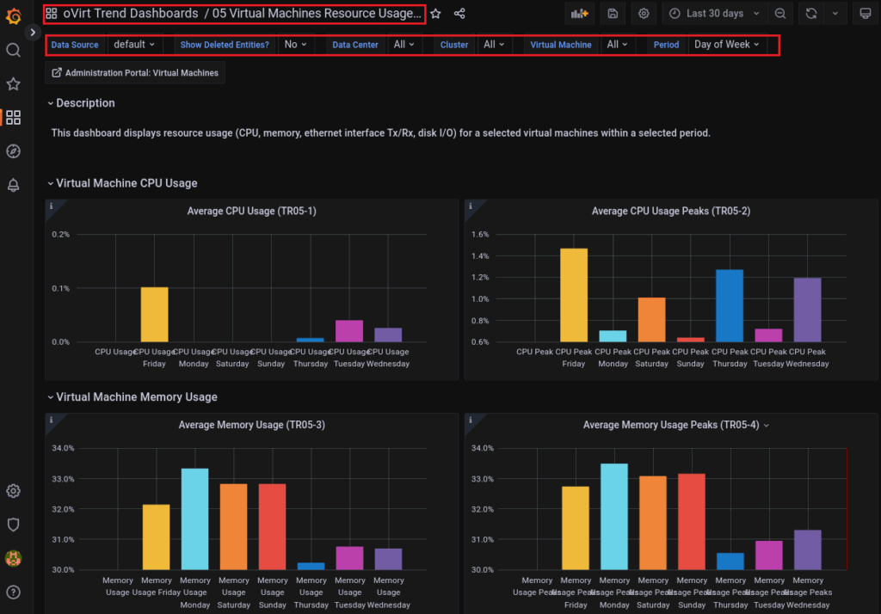Expand the sidebar with the arrow toggle
Screen dimensions: 881x614
(33, 33)
